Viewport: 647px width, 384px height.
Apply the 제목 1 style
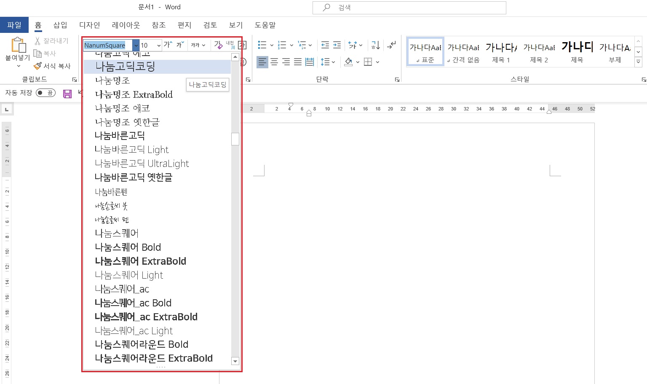[501, 51]
